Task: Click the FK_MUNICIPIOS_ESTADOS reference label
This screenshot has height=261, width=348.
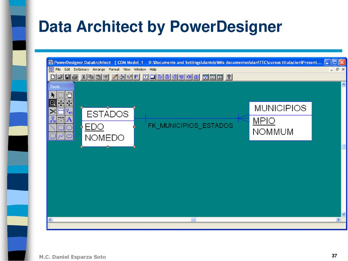Action: coord(190,126)
